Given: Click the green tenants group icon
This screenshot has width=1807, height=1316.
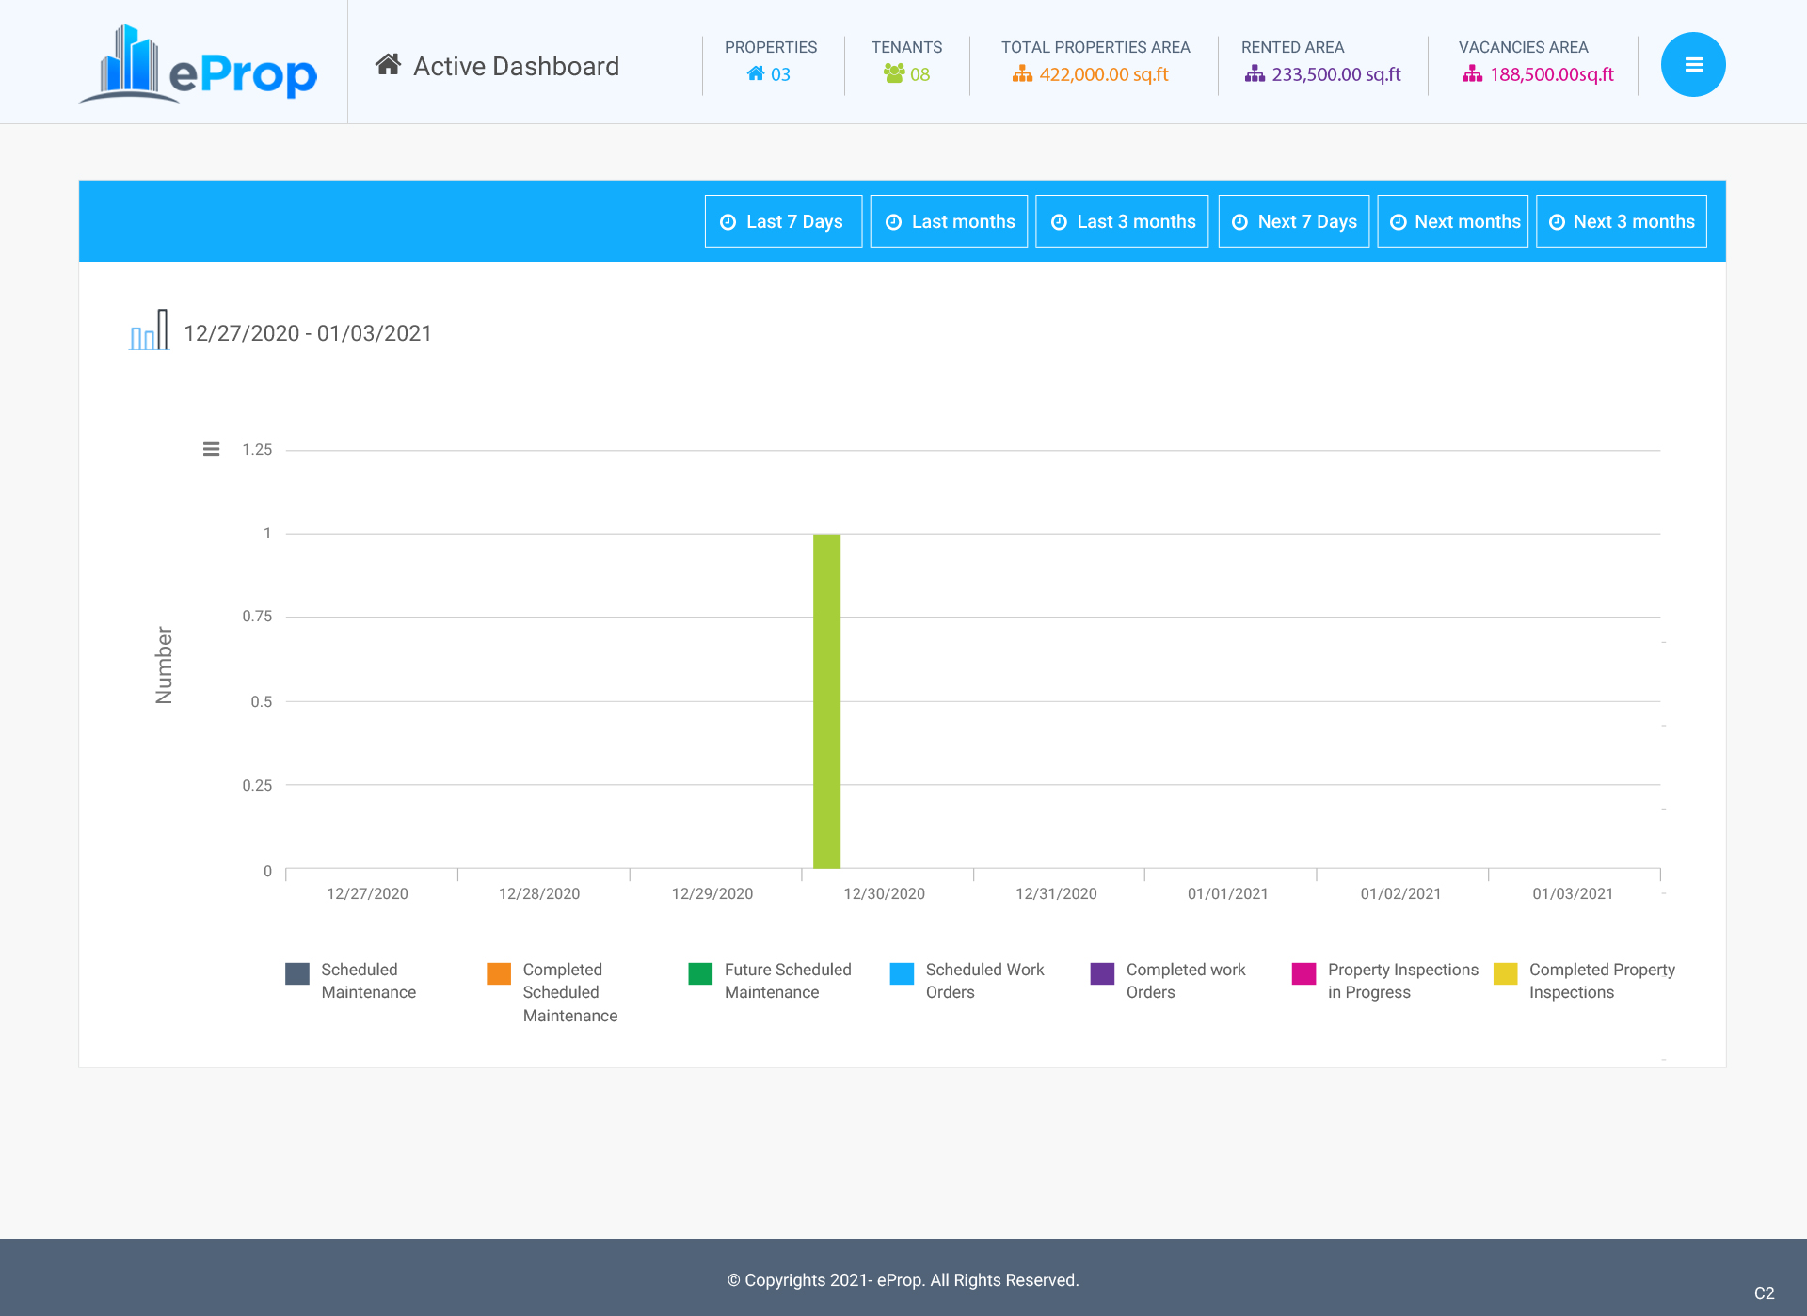Looking at the screenshot, I should 893,73.
